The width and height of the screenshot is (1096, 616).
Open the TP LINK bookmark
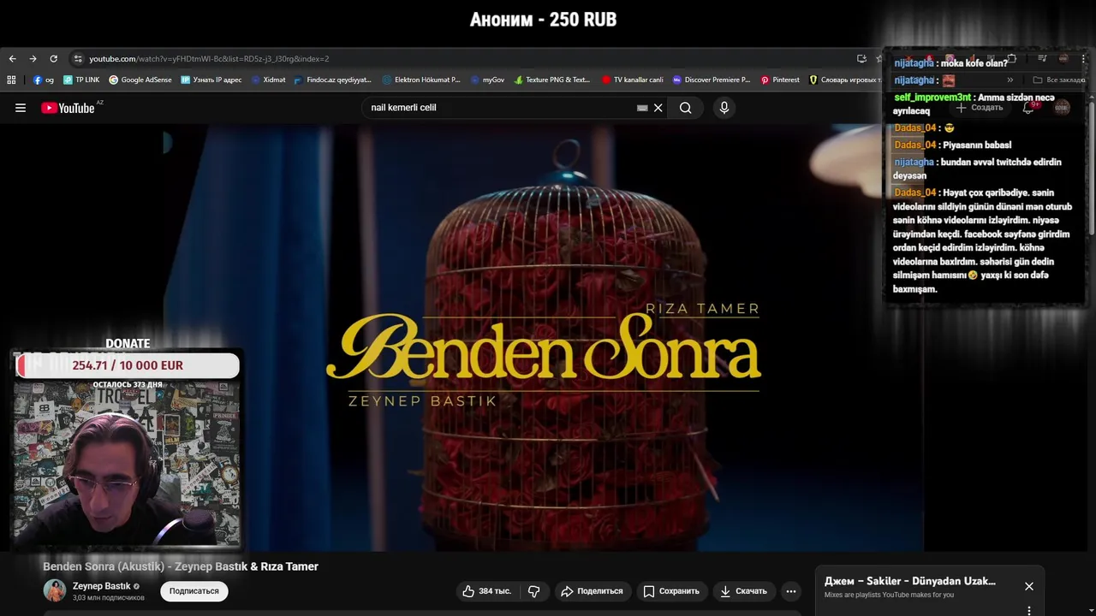coord(81,80)
